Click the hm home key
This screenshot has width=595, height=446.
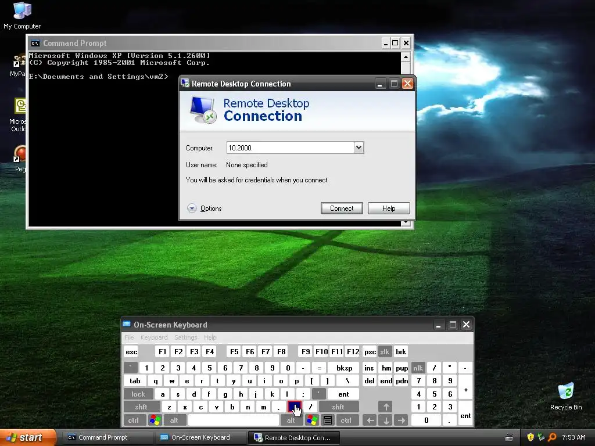(x=386, y=368)
